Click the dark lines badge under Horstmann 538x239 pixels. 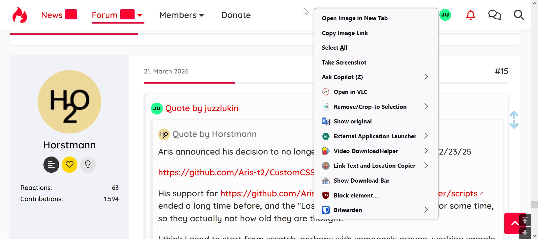(x=51, y=164)
